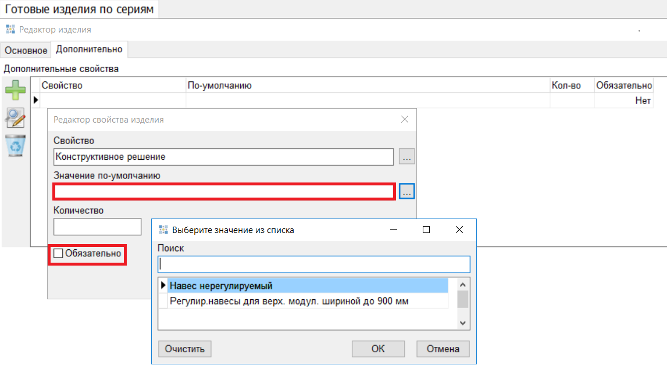Confirm selection with OK button
This screenshot has width=667, height=376.
click(378, 349)
